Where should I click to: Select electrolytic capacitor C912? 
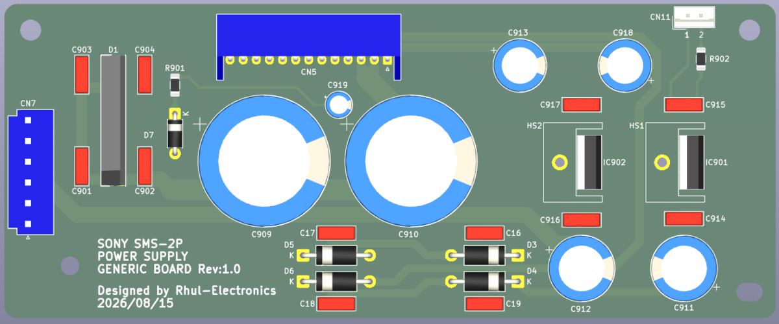pos(581,268)
